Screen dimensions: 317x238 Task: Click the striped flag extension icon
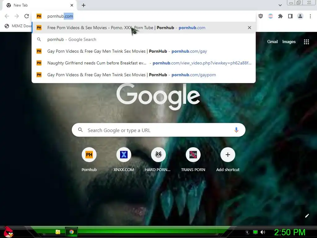point(271,16)
